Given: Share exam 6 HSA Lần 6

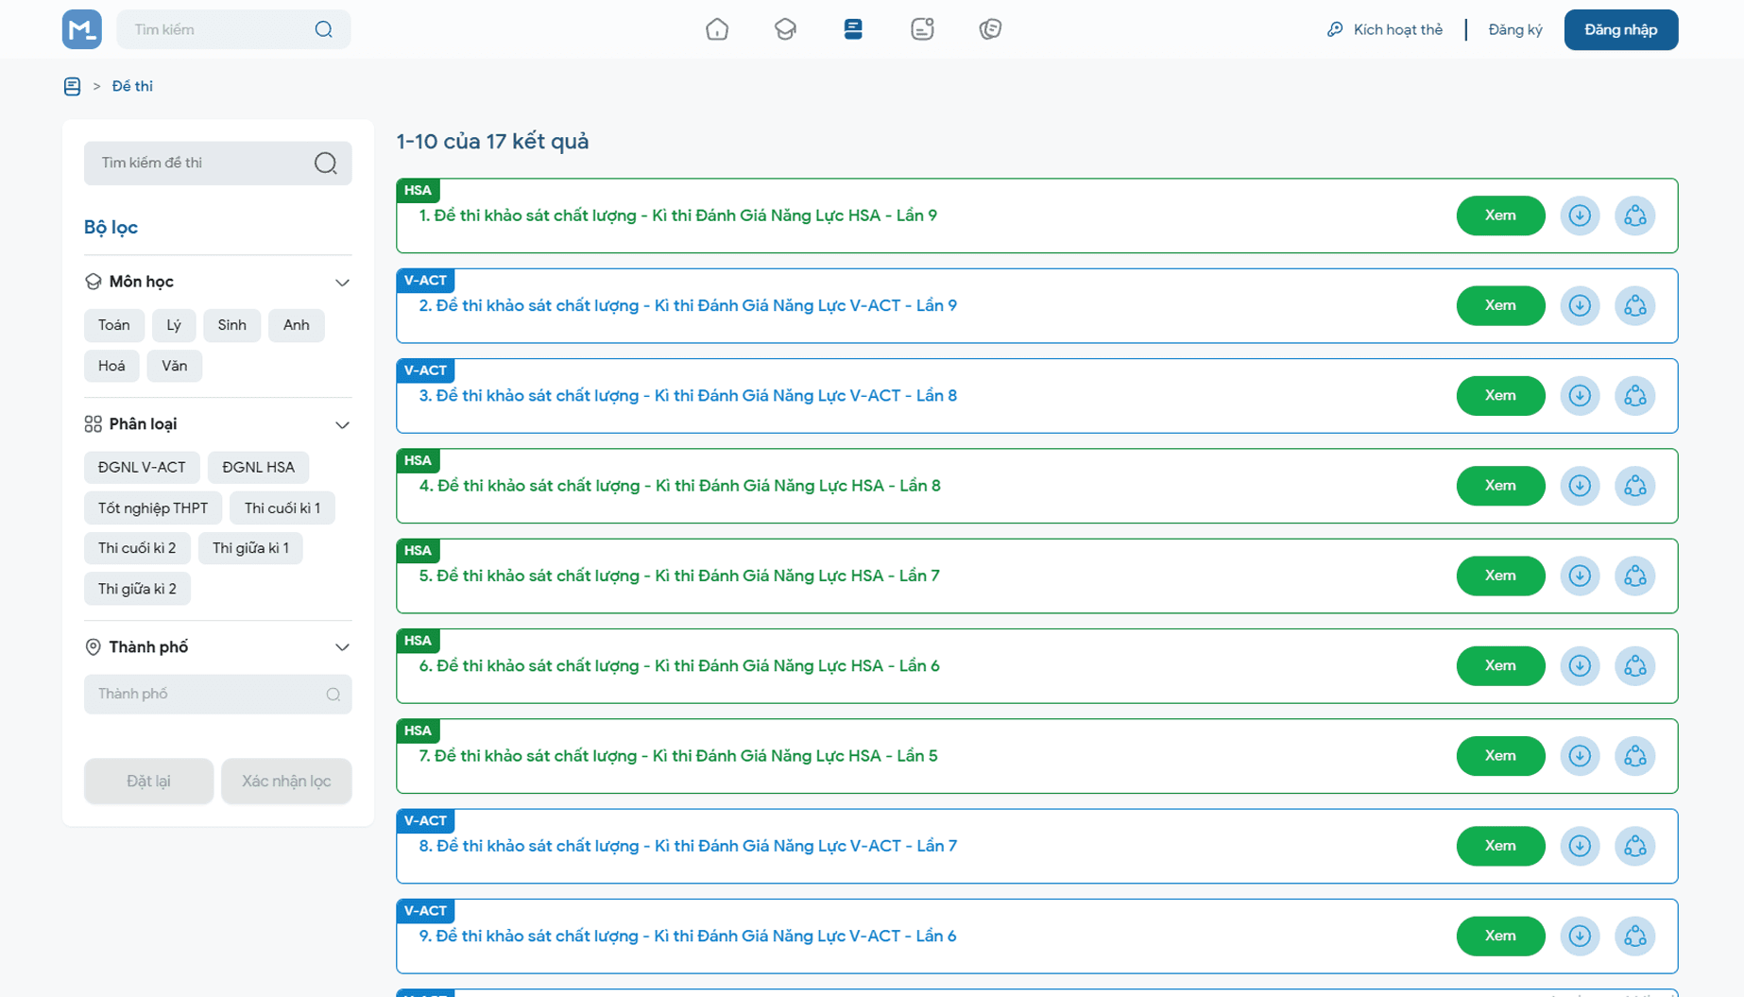Looking at the screenshot, I should point(1635,666).
